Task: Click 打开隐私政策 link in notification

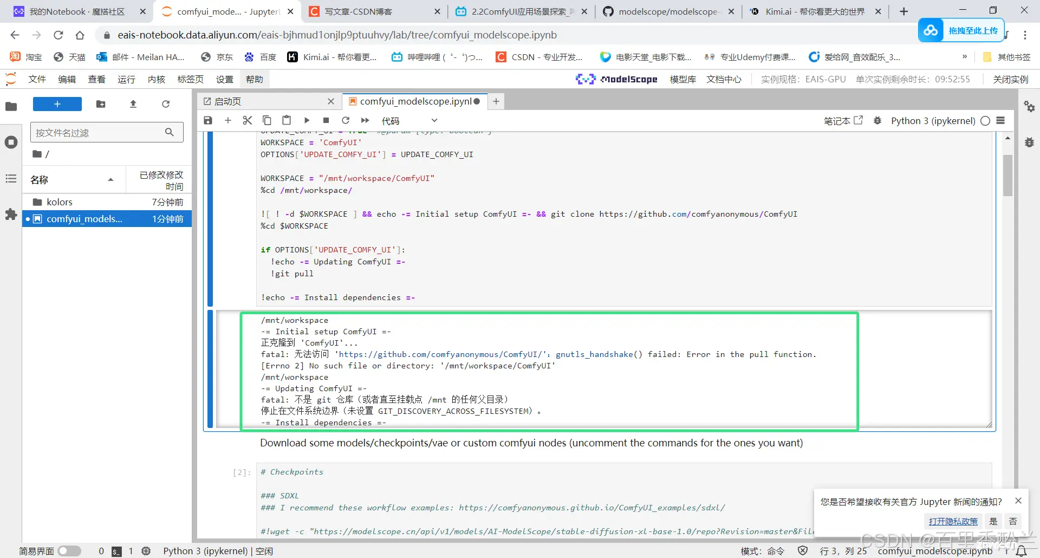Action: point(953,521)
